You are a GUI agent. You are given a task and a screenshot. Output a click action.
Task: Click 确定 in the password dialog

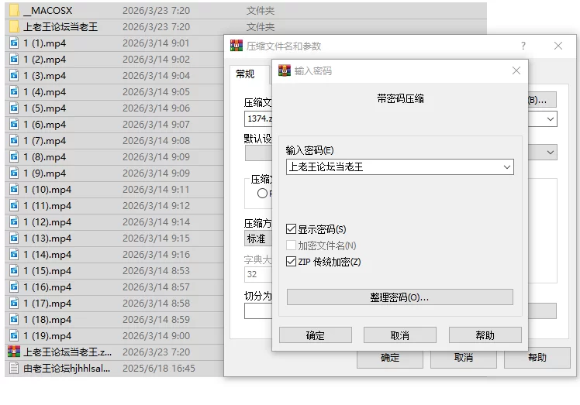315,335
